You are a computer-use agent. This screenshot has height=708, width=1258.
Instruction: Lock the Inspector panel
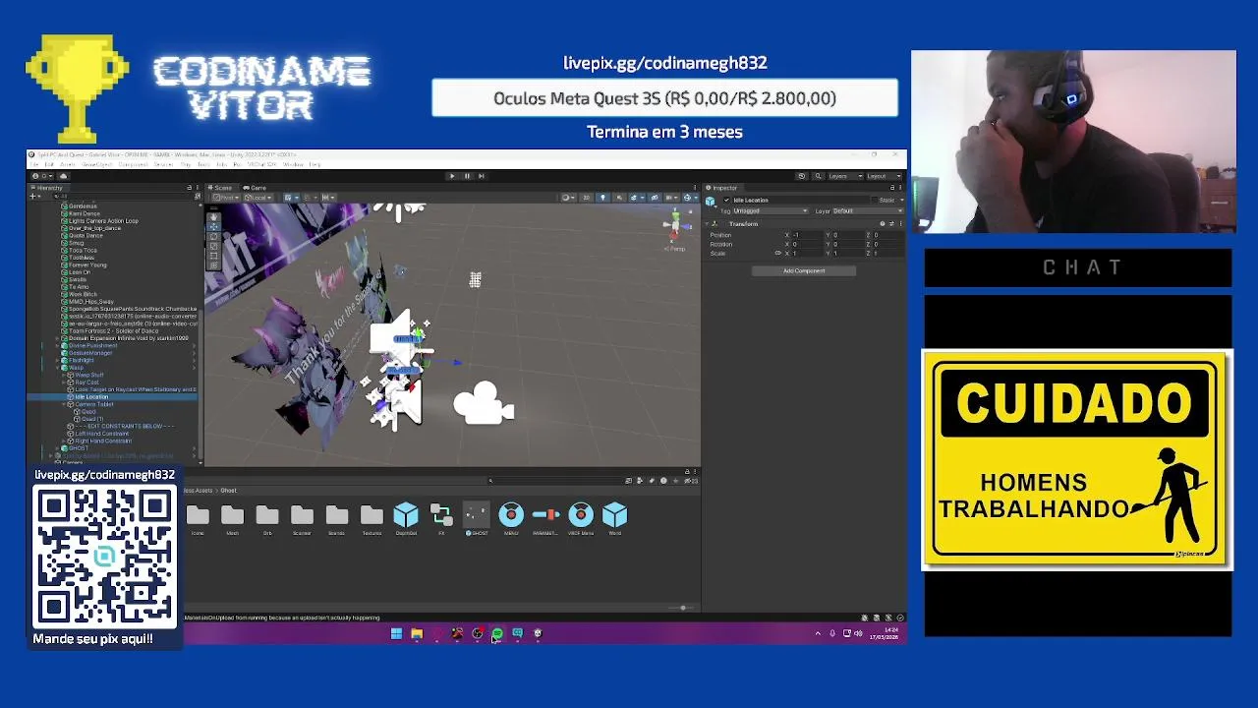(x=892, y=188)
